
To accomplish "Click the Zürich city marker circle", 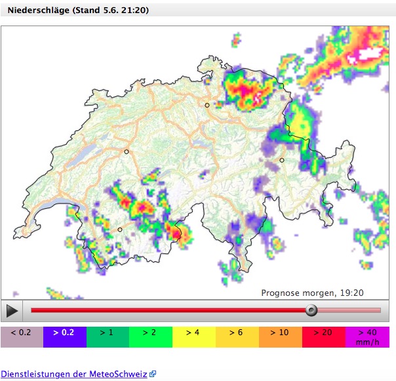I will [207, 105].
